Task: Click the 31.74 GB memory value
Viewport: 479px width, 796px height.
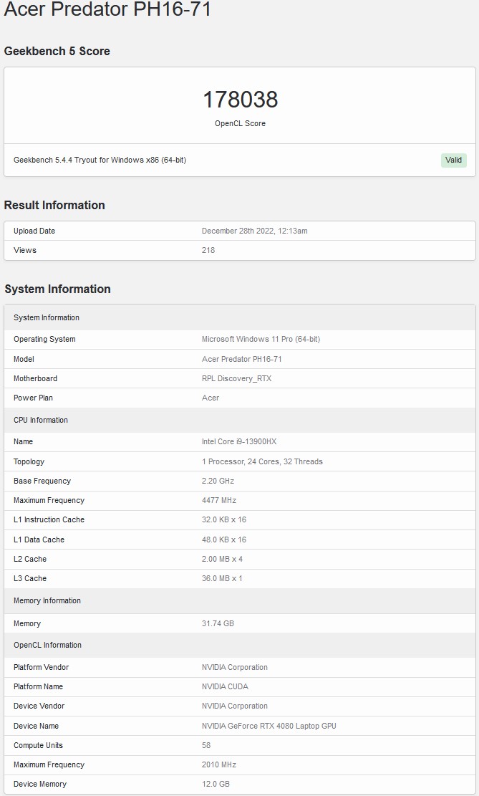Action: click(218, 623)
